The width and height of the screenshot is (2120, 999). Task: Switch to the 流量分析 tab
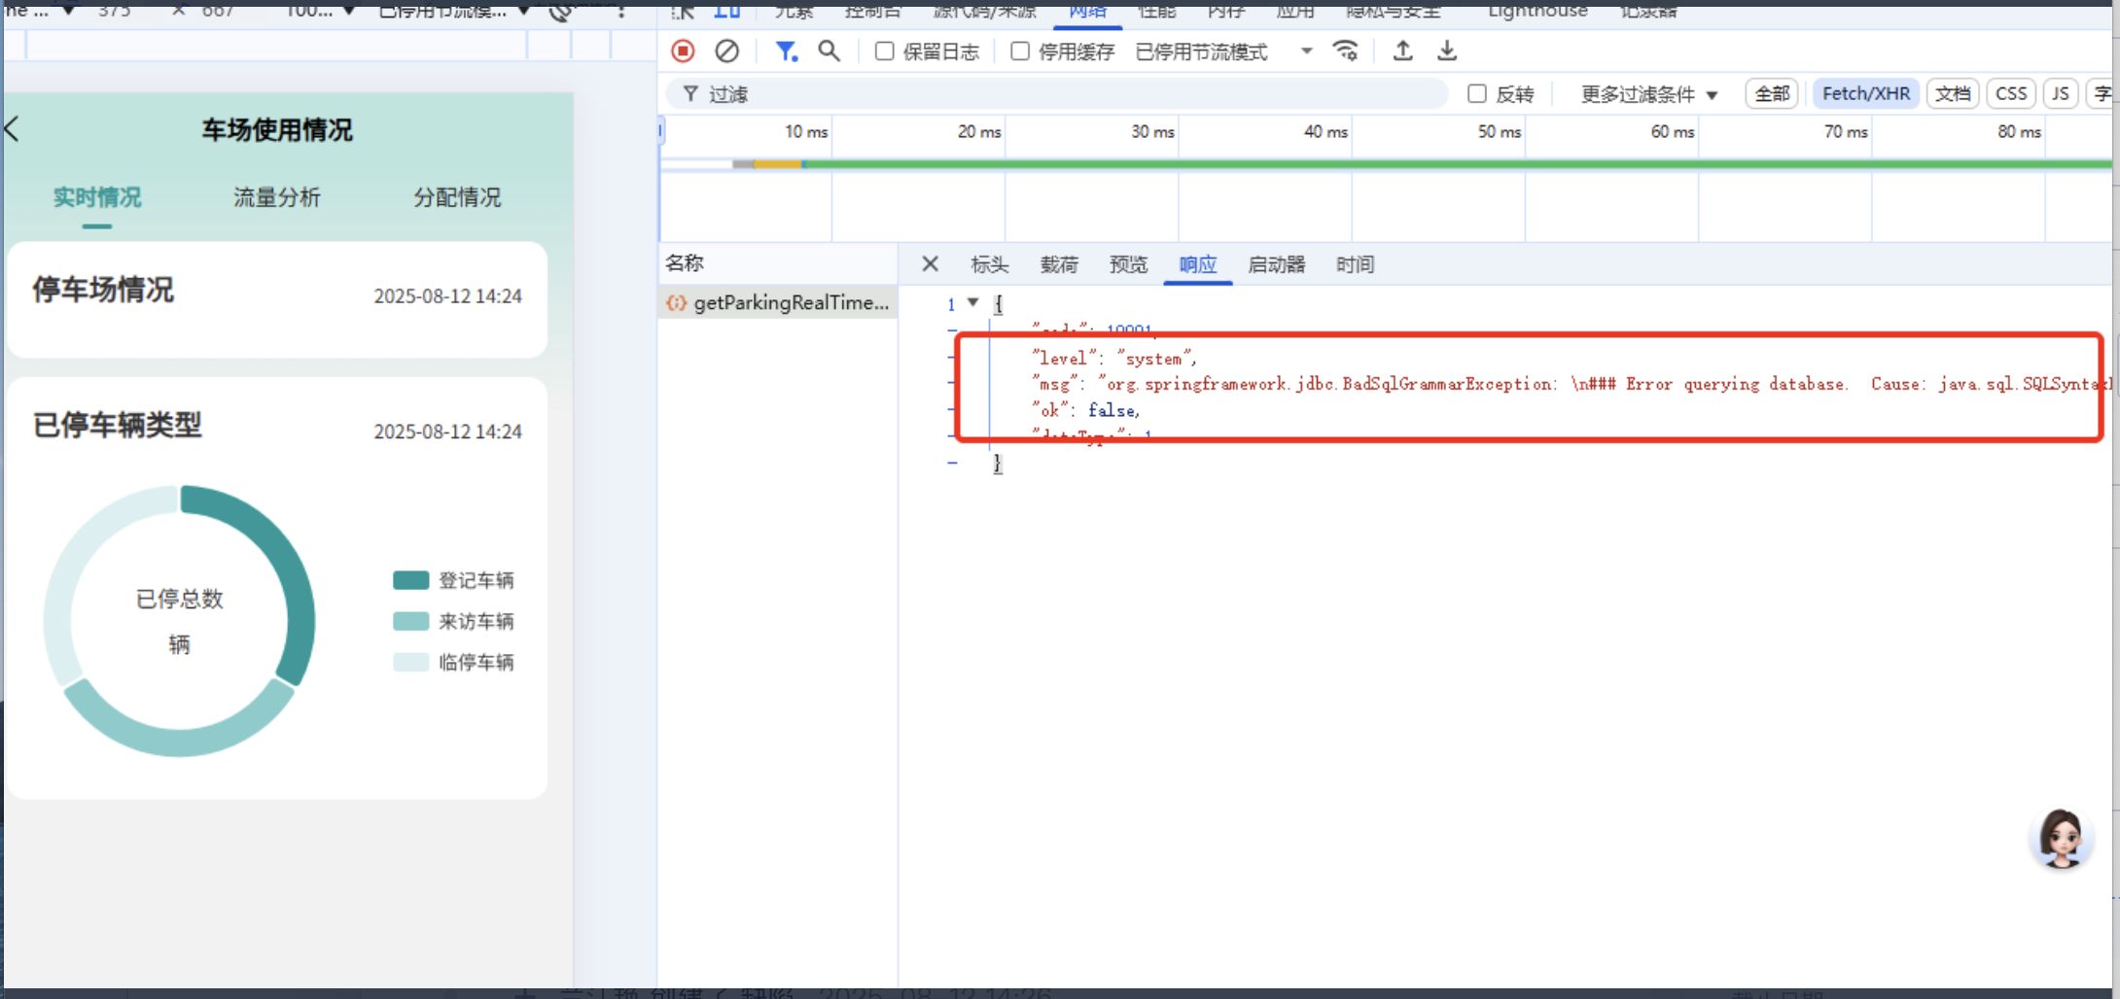point(277,197)
